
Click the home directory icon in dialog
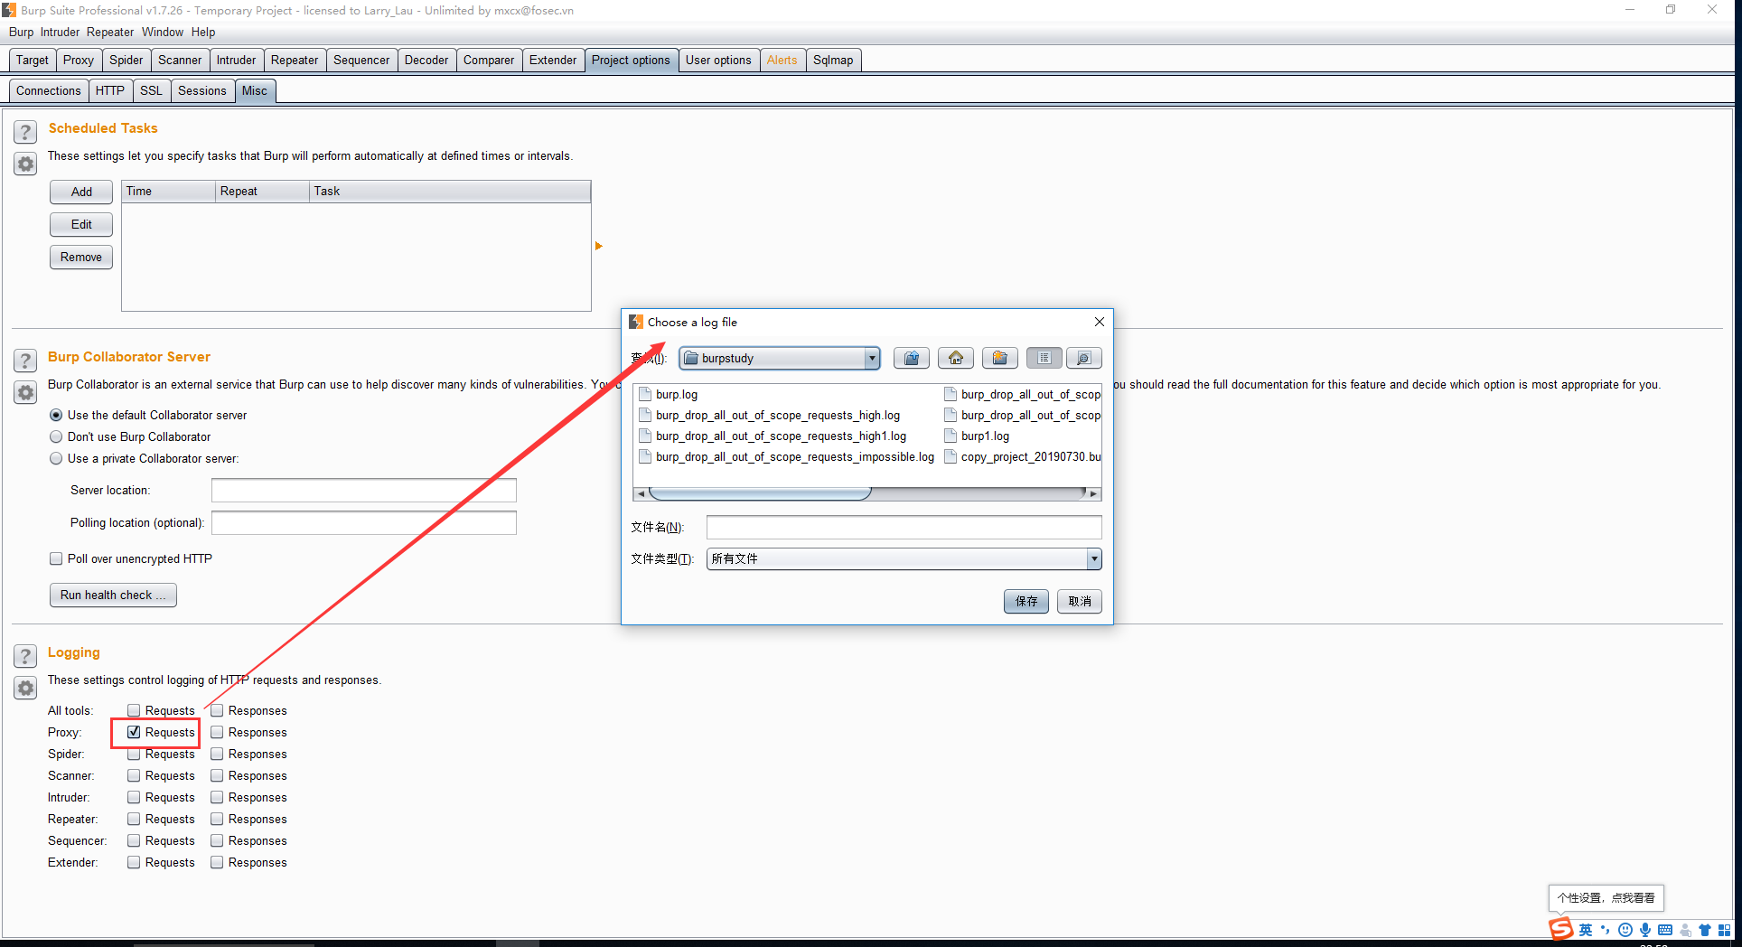point(955,358)
